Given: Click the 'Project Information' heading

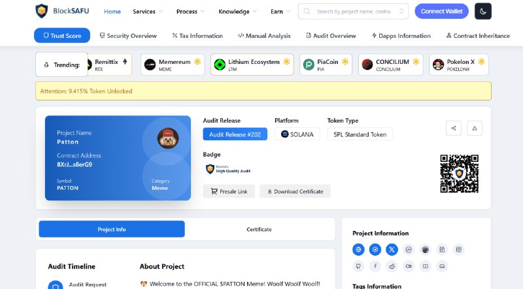Looking at the screenshot, I should click(380, 233).
